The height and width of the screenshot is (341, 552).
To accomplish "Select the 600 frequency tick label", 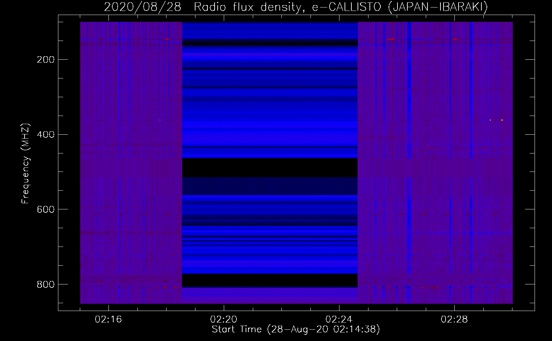I will (x=46, y=209).
